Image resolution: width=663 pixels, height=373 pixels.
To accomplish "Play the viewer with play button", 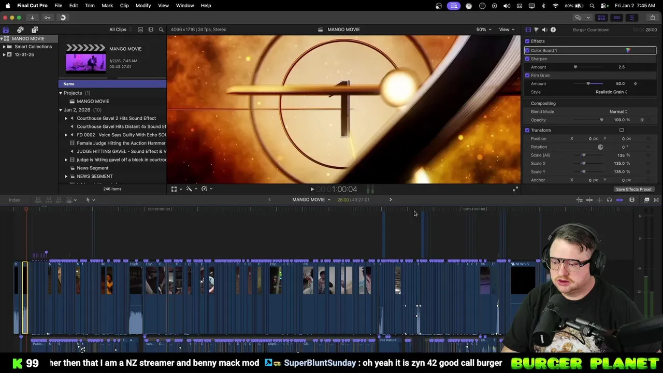I will (312, 189).
